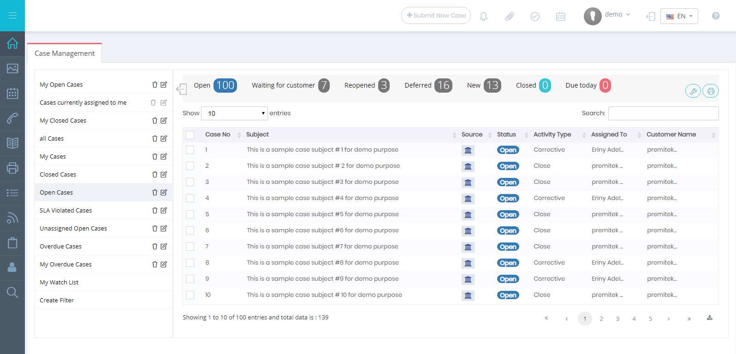736x354 pixels.
Task: Check the box for case 6
Action: click(x=190, y=230)
